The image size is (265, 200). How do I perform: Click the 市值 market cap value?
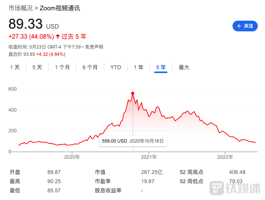(150, 172)
